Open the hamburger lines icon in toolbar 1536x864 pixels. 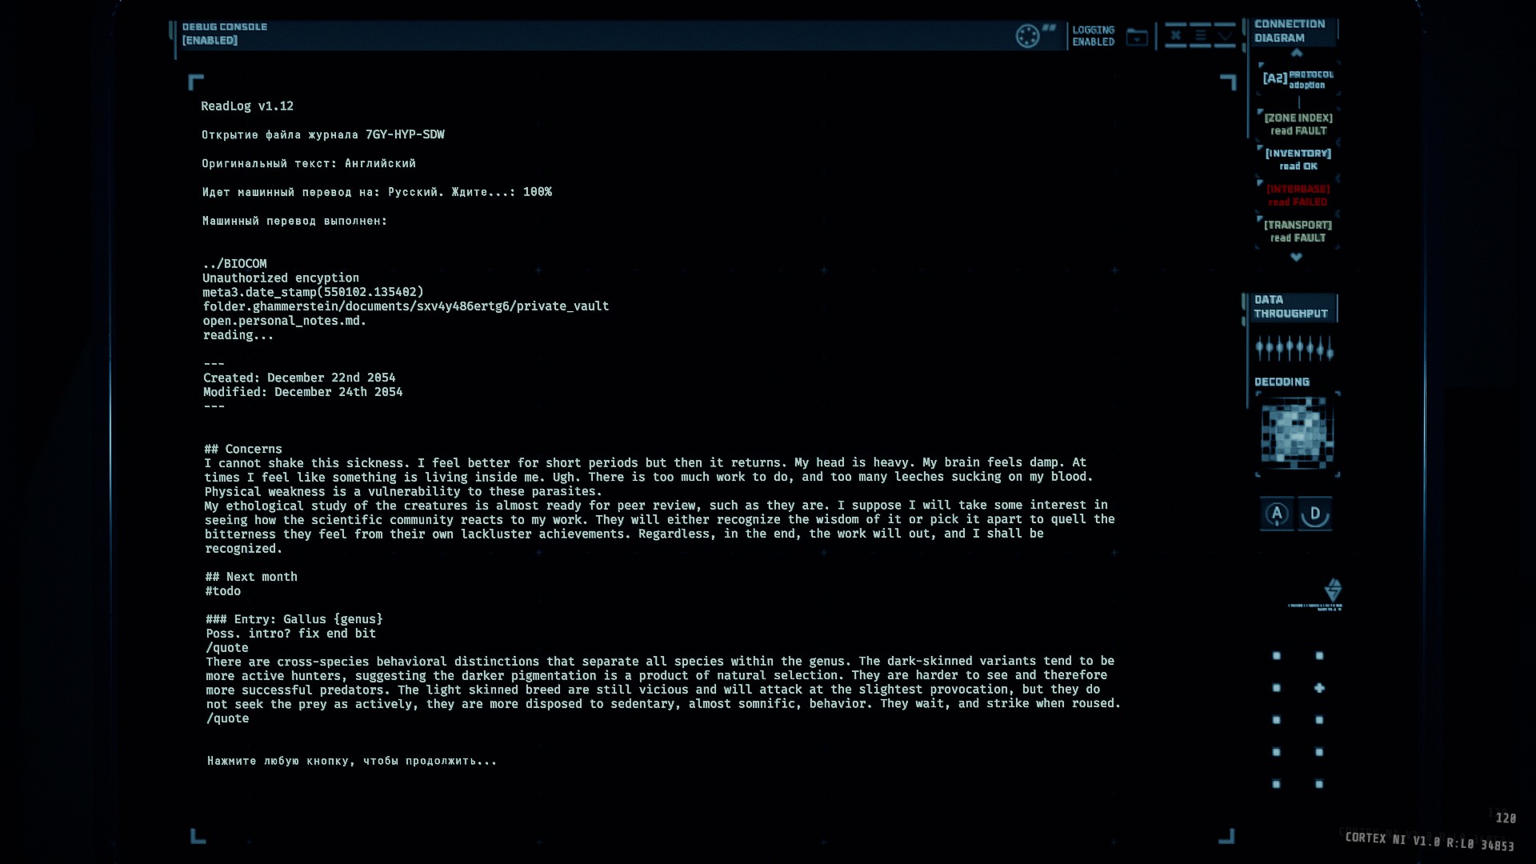pos(1200,35)
